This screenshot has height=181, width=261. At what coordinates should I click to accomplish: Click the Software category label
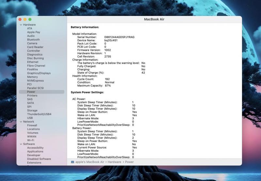[x=29, y=144]
